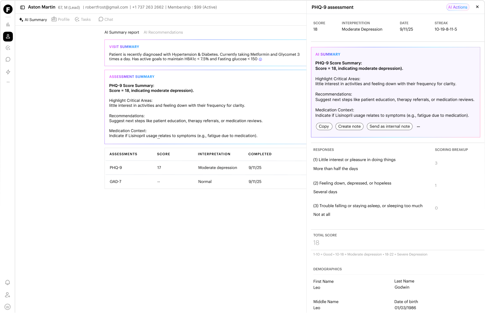Click the Create note button
The image size is (485, 313).
point(349,126)
